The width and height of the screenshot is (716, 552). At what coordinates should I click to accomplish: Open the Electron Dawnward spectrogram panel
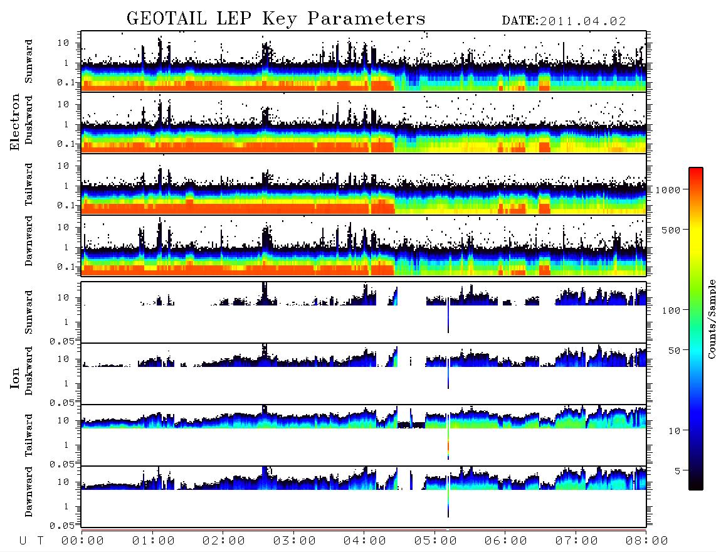pyautogui.click(x=364, y=245)
